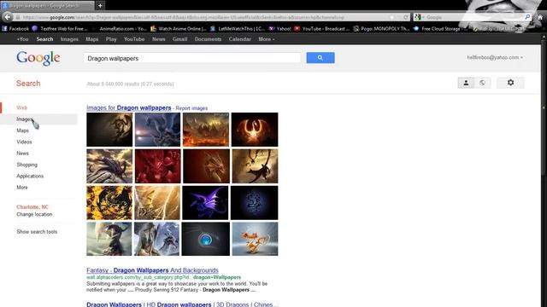Viewport: 547px width, 307px height.
Task: Open the Textfree Web bookmark
Action: [x=61, y=28]
